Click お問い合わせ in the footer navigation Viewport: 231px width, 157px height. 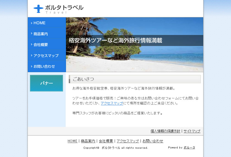coord(153,141)
